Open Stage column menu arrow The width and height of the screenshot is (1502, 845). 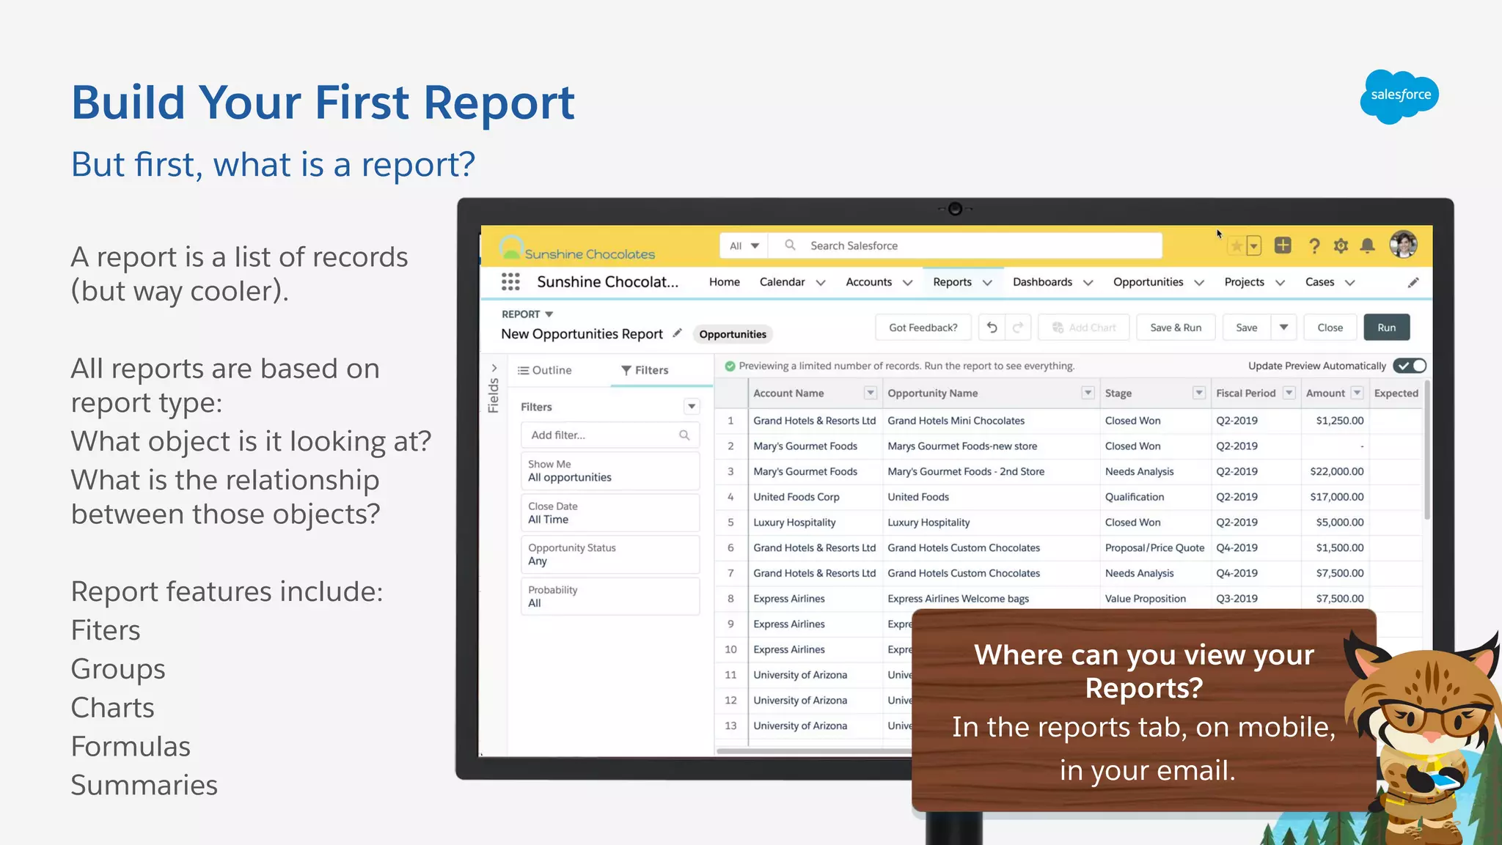coord(1199,394)
